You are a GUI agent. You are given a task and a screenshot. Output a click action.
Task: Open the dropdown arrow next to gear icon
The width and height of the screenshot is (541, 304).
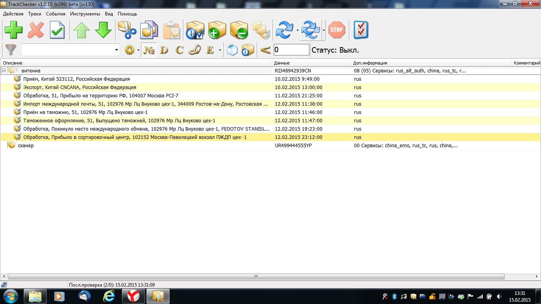coord(139,50)
